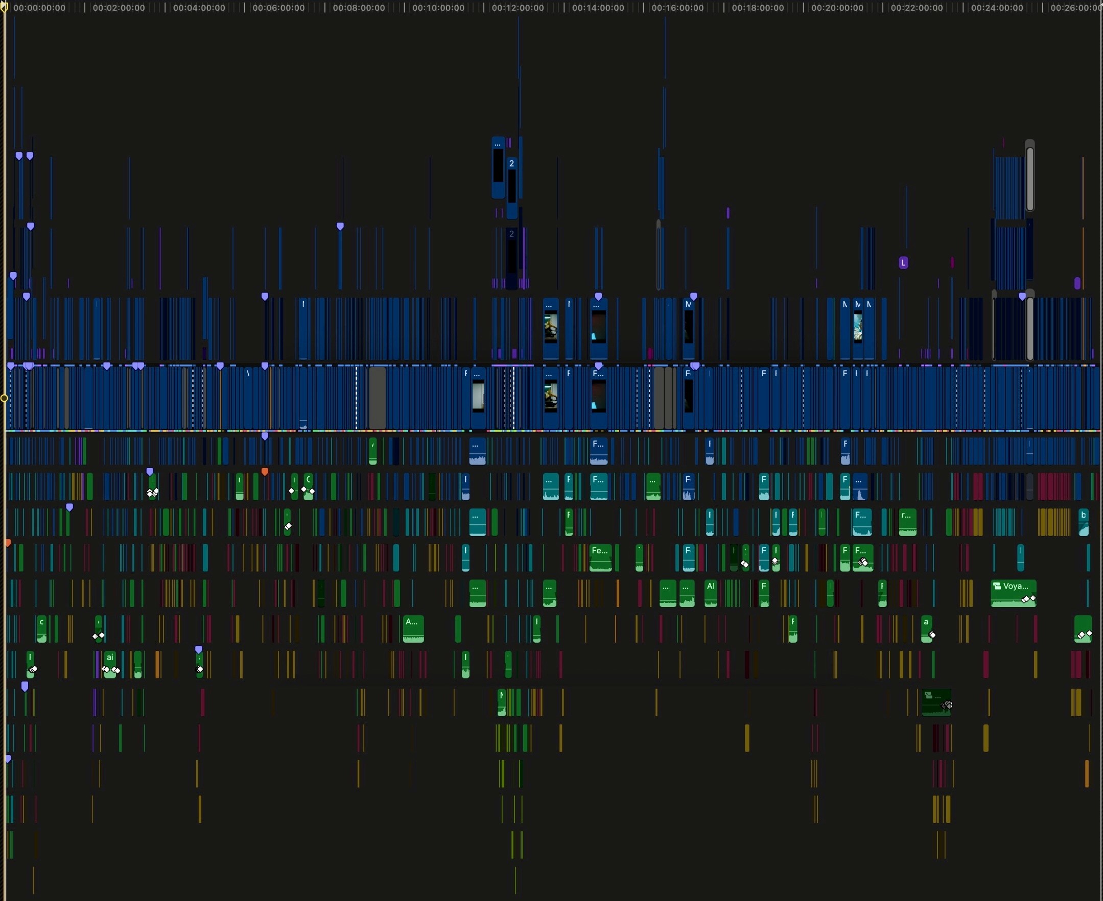The height and width of the screenshot is (901, 1103).
Task: Select the large gray gap clip near 00:09:00
Action: [x=378, y=399]
